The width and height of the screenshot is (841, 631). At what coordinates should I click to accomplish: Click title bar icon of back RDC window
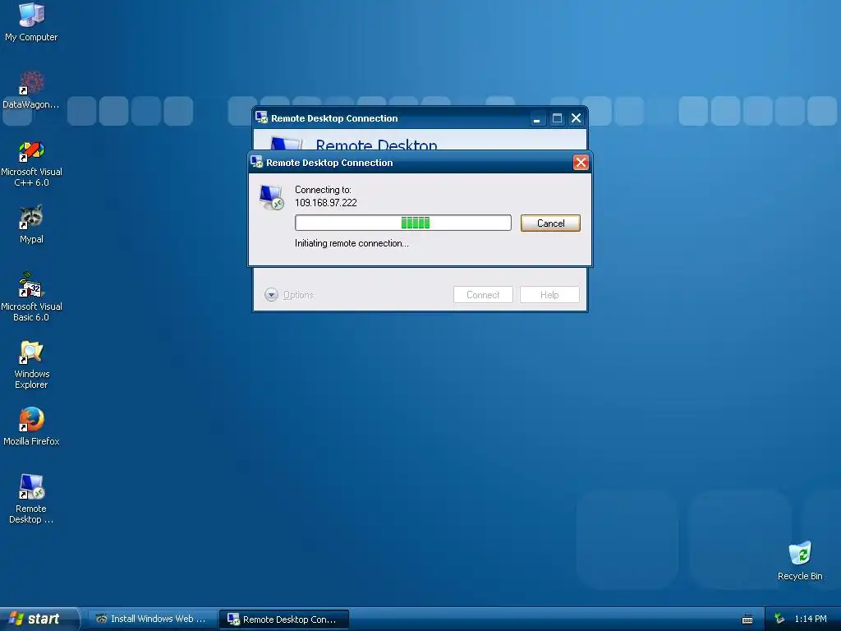tap(262, 117)
